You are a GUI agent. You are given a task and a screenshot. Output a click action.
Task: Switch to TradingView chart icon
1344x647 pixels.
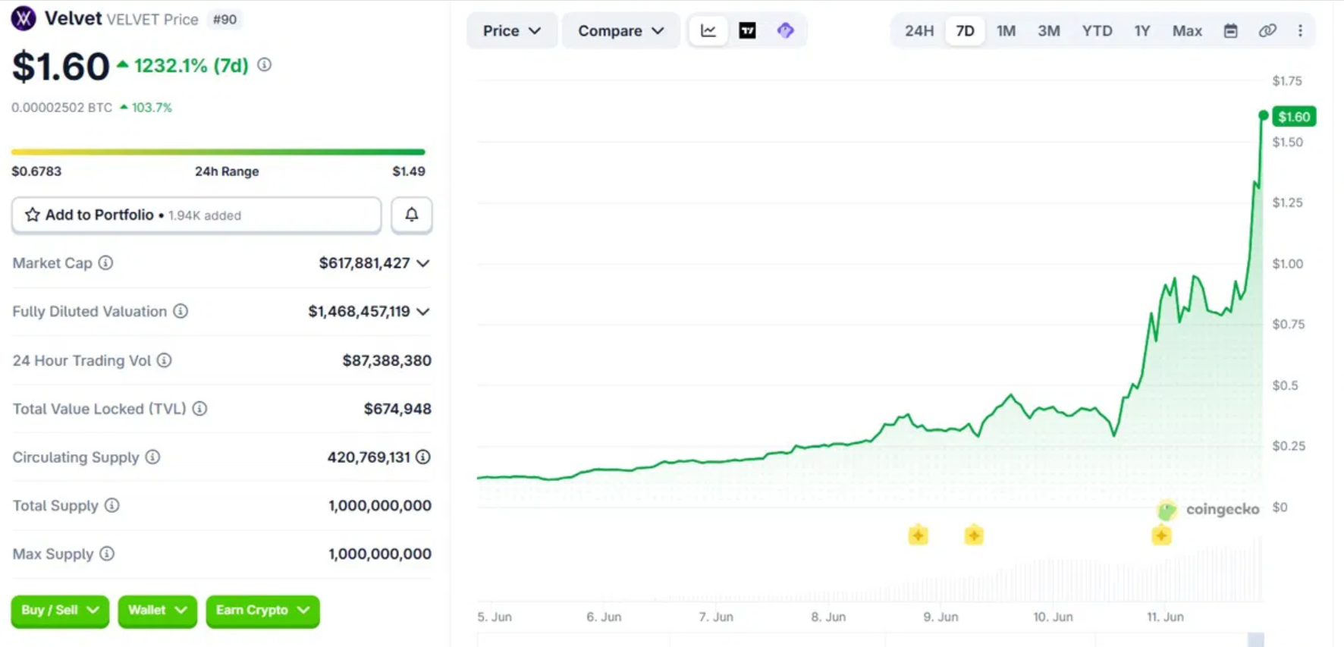747,30
